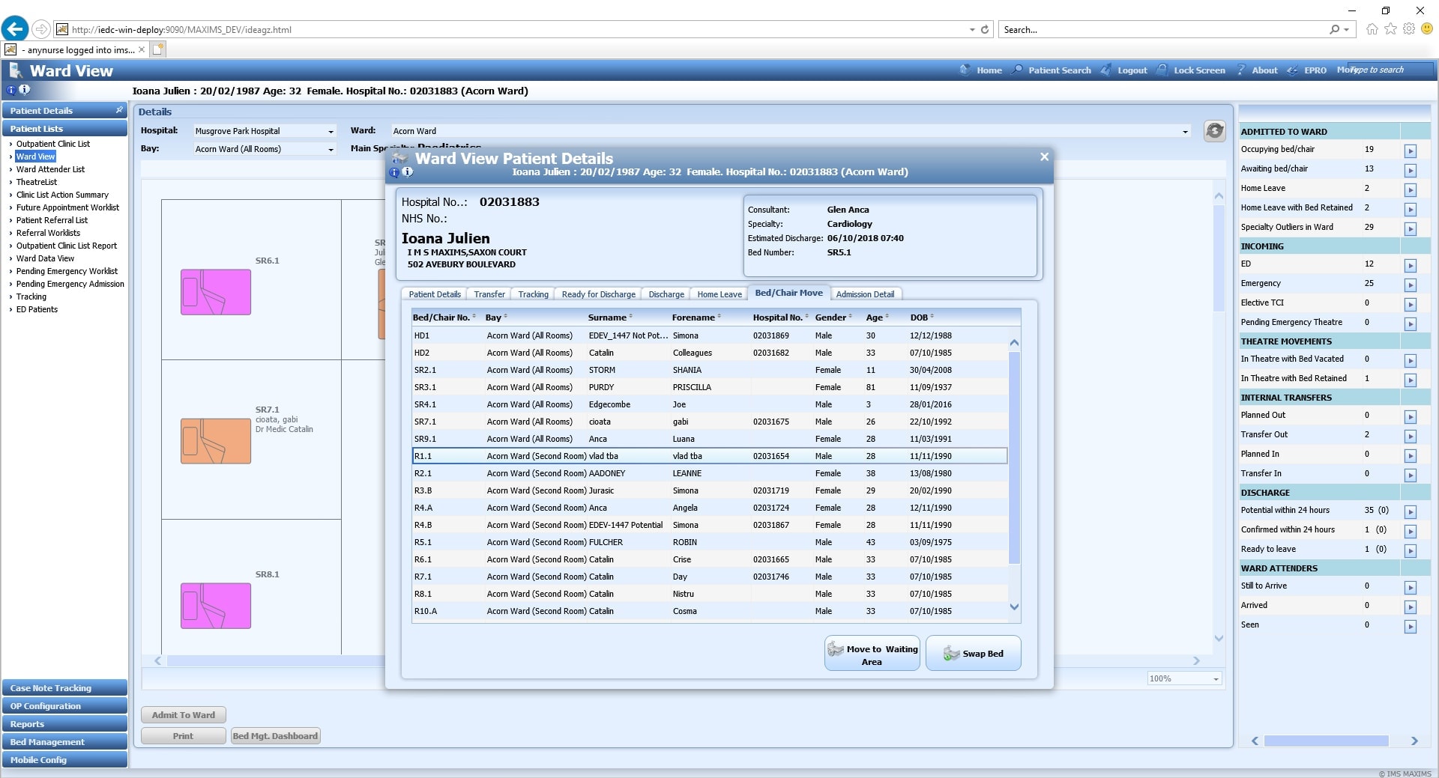Click the Print button
Viewport: 1439px width, 778px height.
click(x=184, y=736)
